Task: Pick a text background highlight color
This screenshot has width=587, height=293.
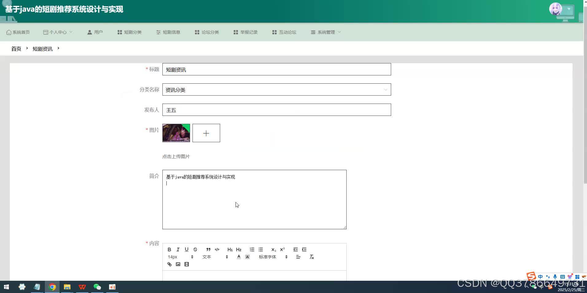Action: pos(247,257)
